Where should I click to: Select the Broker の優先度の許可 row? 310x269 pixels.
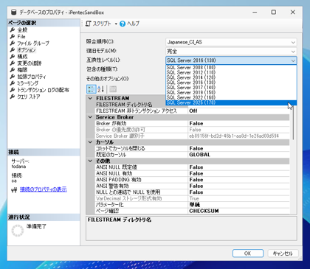coord(192,130)
